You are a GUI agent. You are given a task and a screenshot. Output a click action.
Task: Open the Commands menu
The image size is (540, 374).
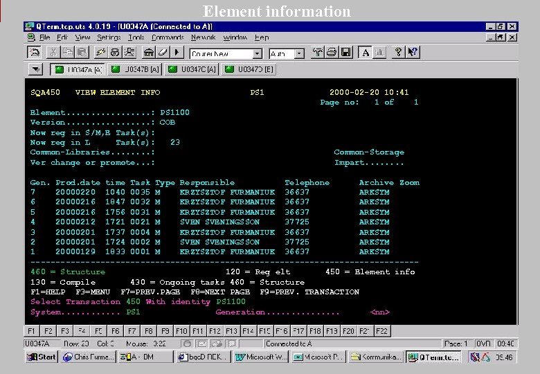tap(168, 37)
